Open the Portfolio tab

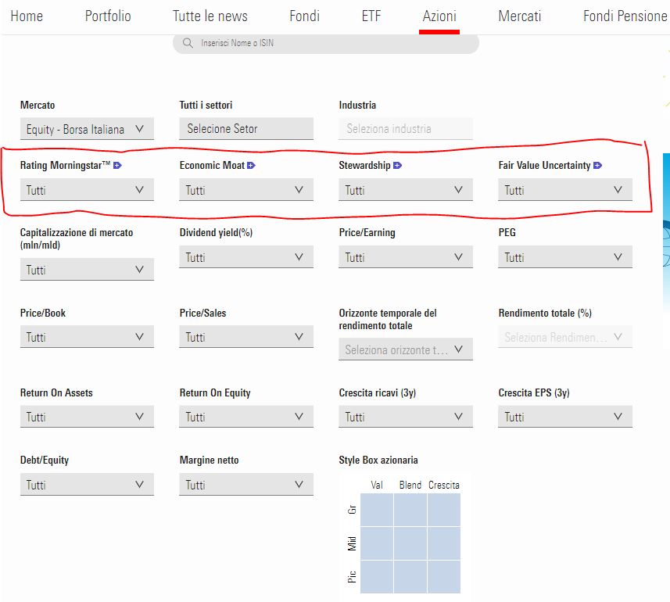pyautogui.click(x=108, y=16)
